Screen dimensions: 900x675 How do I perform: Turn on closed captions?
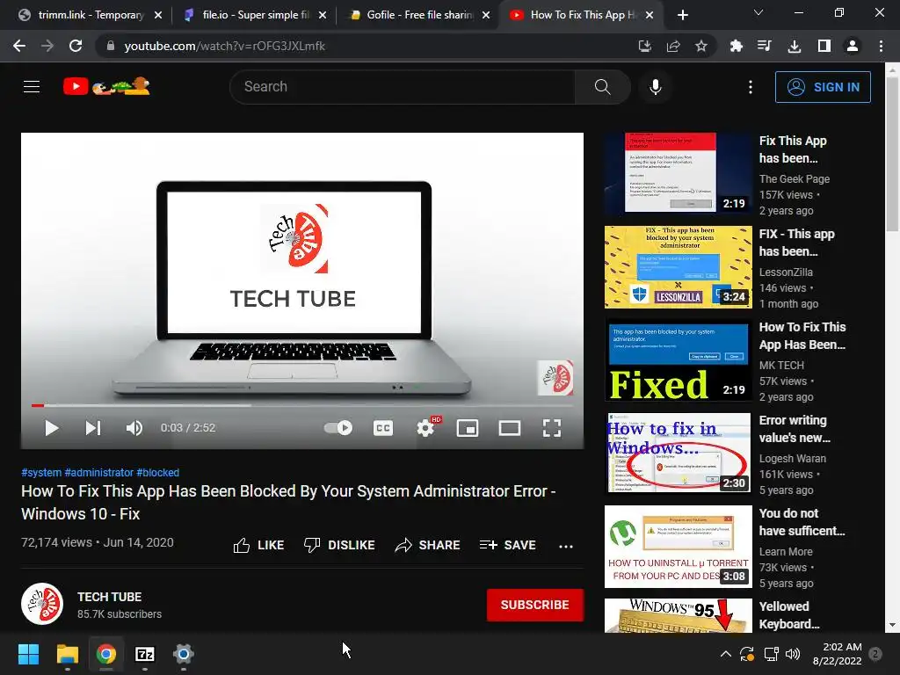[x=383, y=428]
